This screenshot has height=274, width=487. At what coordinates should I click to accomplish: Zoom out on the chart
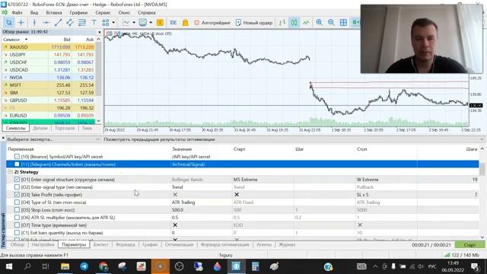pos(331,22)
